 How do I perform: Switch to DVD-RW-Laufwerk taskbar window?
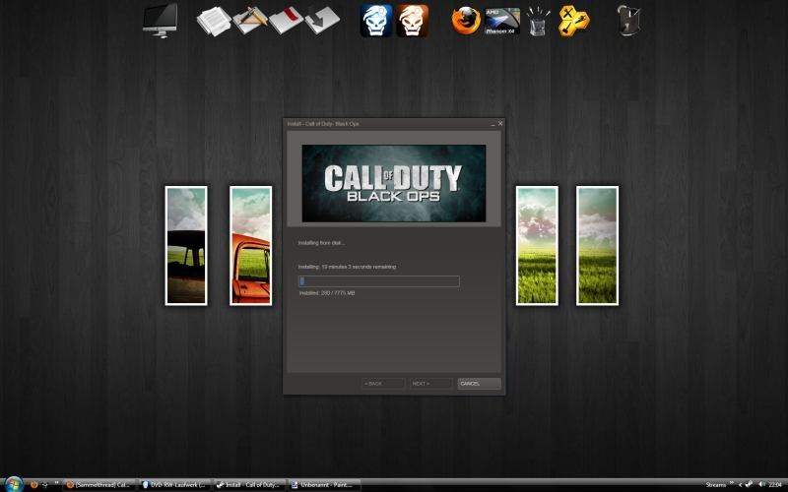[x=174, y=485]
